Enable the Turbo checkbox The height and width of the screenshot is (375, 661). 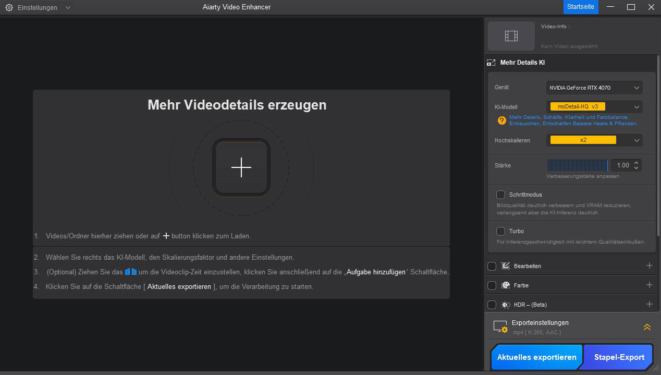[x=500, y=231]
